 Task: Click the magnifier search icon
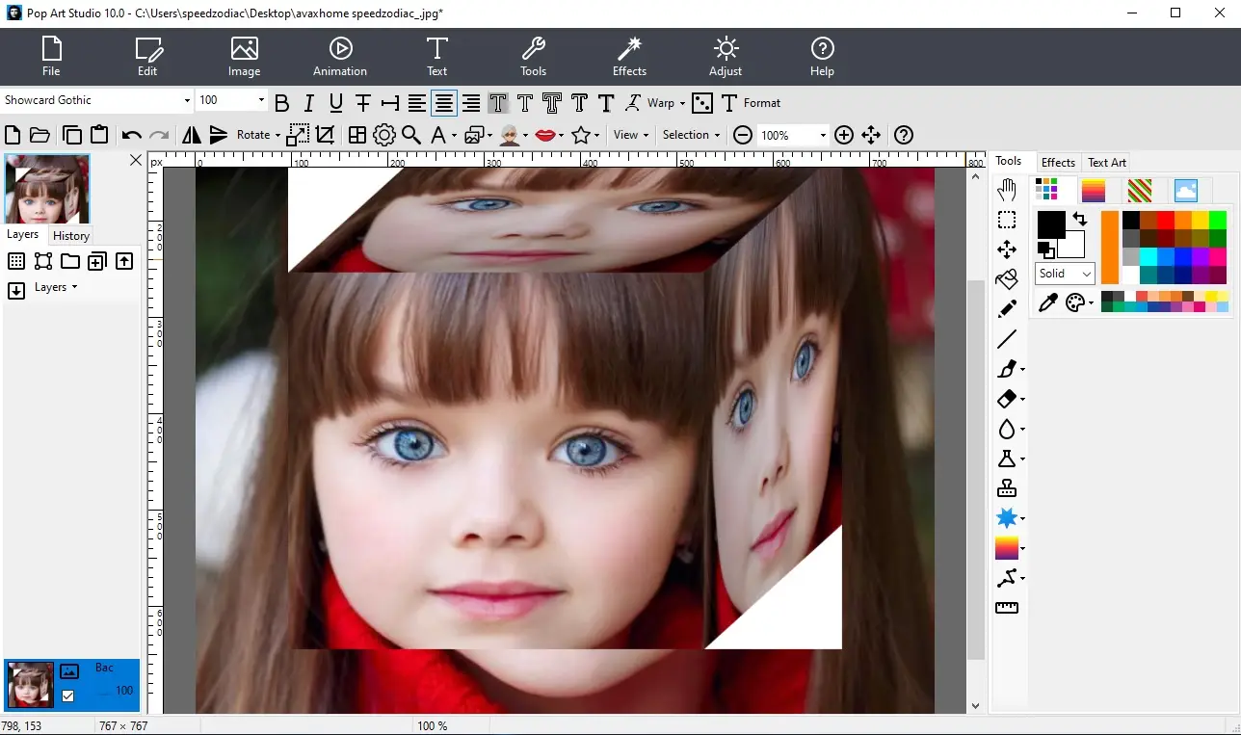point(411,135)
